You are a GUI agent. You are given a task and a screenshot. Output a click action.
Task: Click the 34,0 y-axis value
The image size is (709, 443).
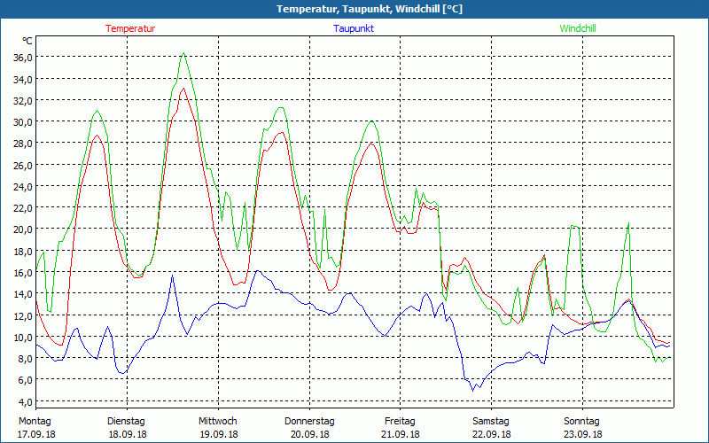pyautogui.click(x=23, y=79)
